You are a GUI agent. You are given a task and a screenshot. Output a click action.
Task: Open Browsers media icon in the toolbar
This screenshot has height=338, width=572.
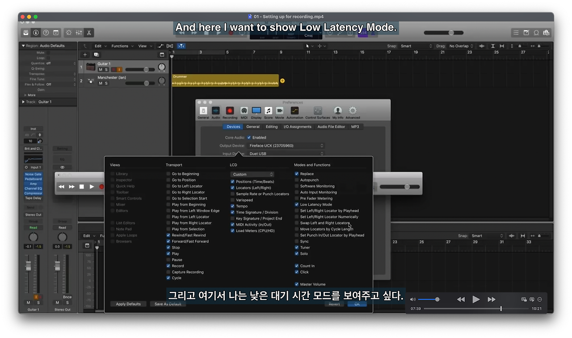coord(546,33)
